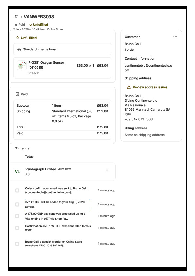
Task: Tick the checkbox beside order confirmation email event
Action: pyautogui.click(x=17, y=190)
